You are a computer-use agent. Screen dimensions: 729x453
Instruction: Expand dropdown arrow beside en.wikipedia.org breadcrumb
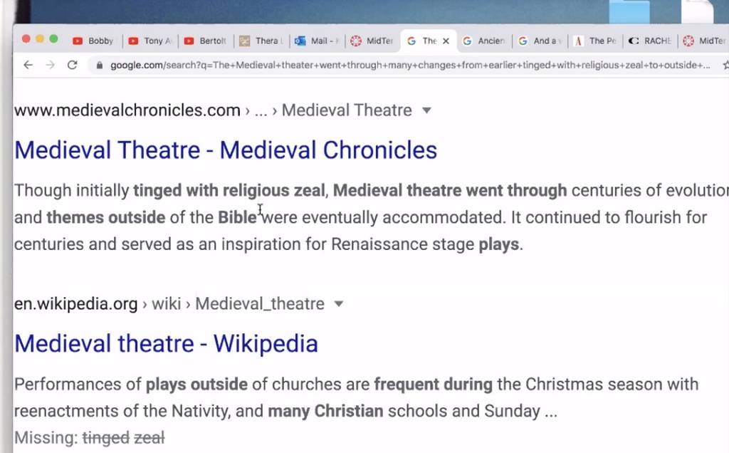pyautogui.click(x=339, y=304)
